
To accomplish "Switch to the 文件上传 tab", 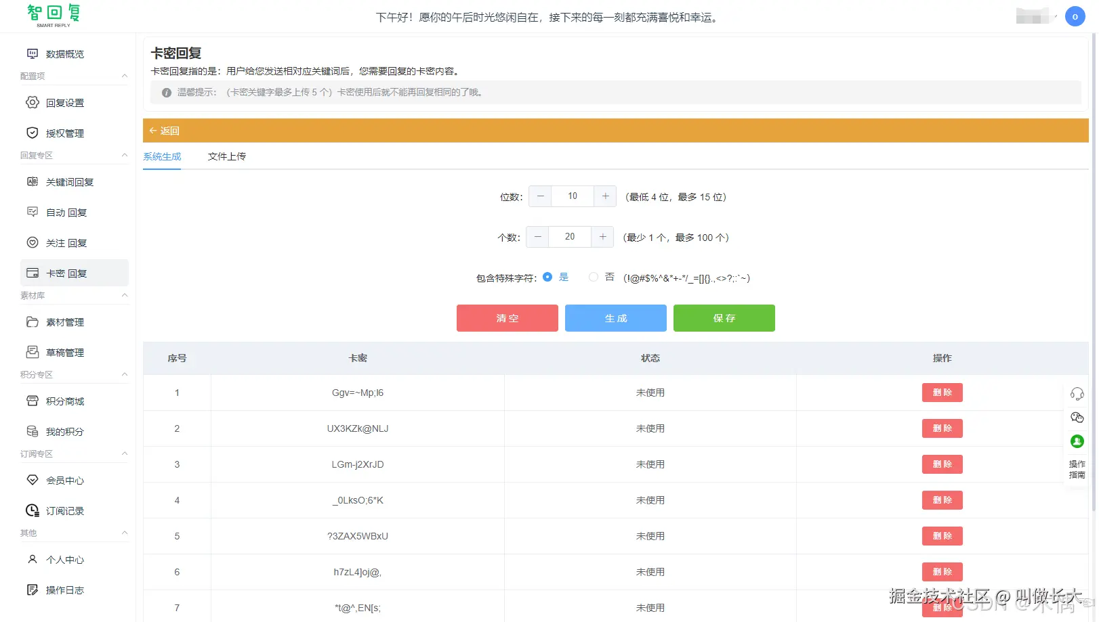I will click(x=227, y=156).
